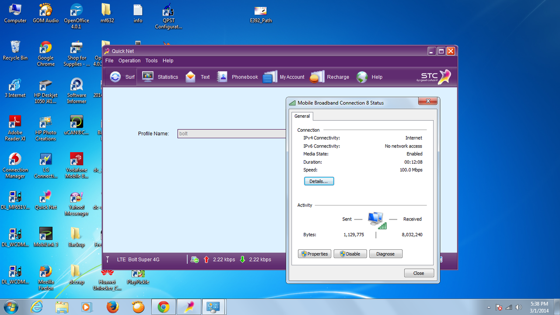Viewport: 560px width, 315px height.
Task: Open the Recycle Bin
Action: [15, 50]
